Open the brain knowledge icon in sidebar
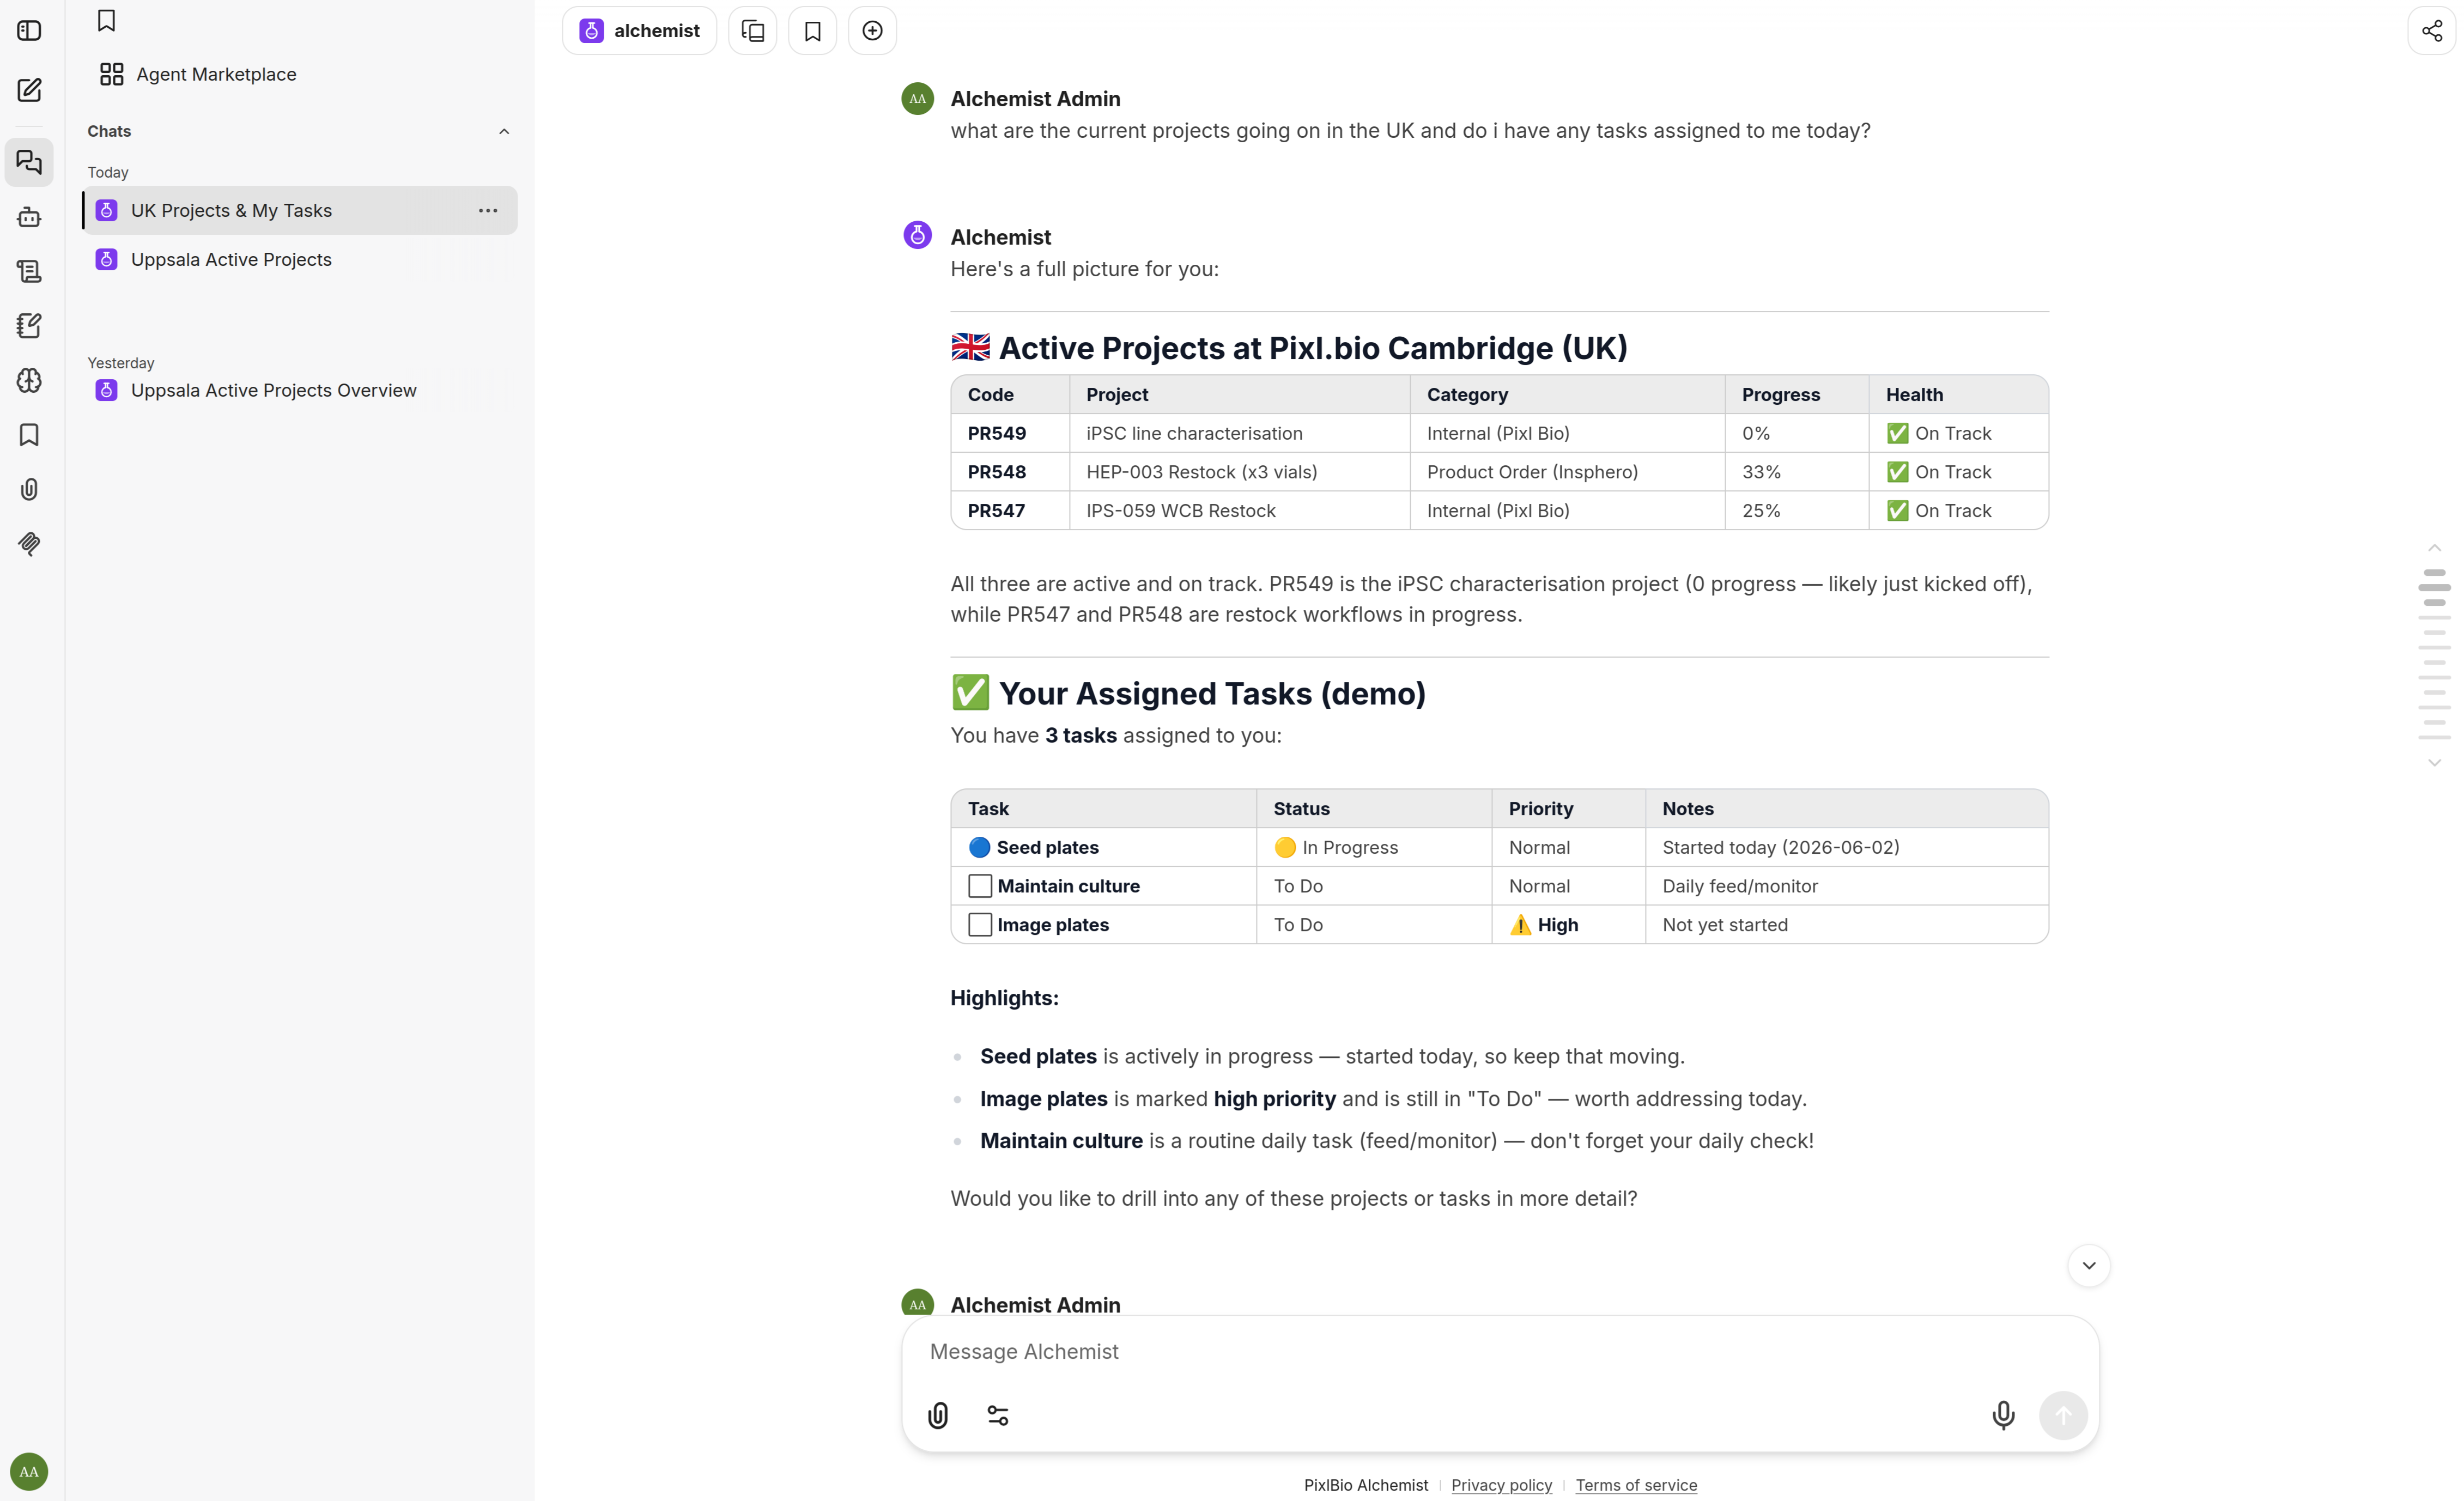 point(29,380)
